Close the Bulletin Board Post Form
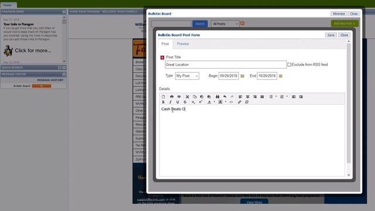 344,35
